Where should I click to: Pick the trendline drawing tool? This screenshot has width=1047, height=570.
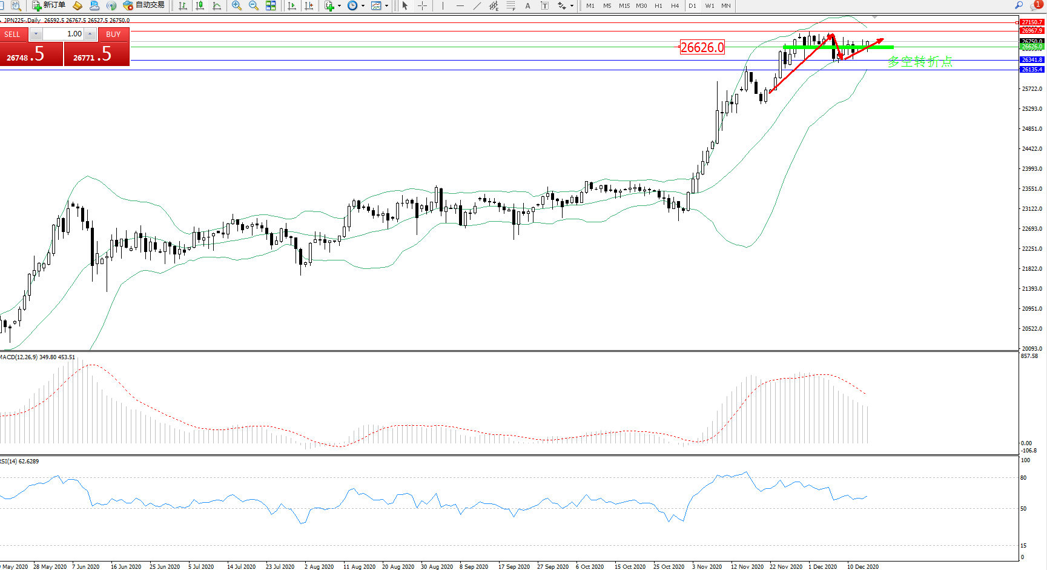[477, 5]
